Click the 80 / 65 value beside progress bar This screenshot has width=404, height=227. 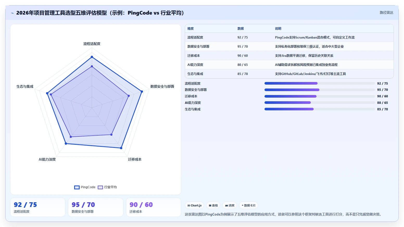point(382,103)
